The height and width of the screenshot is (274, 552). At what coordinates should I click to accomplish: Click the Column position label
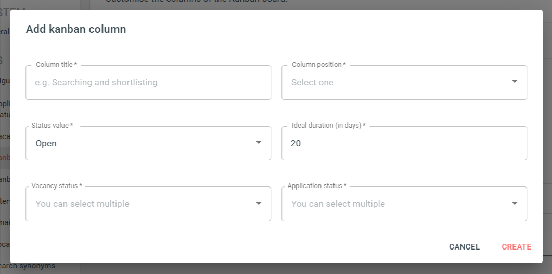coord(319,65)
